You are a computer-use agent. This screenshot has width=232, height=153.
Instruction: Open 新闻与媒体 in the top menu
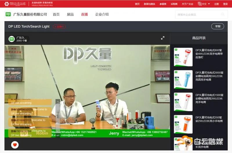[149, 4]
